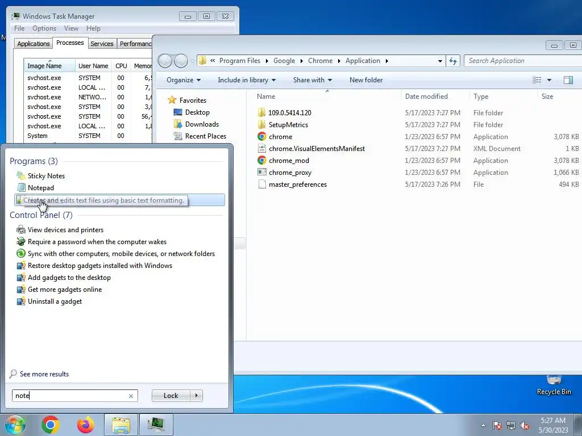Click the Windows Start orb

[15, 425]
